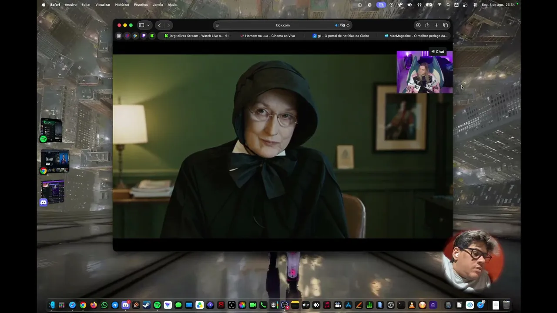Switch to g1 portal de notícias tab
The height and width of the screenshot is (313, 557).
tap(341, 36)
